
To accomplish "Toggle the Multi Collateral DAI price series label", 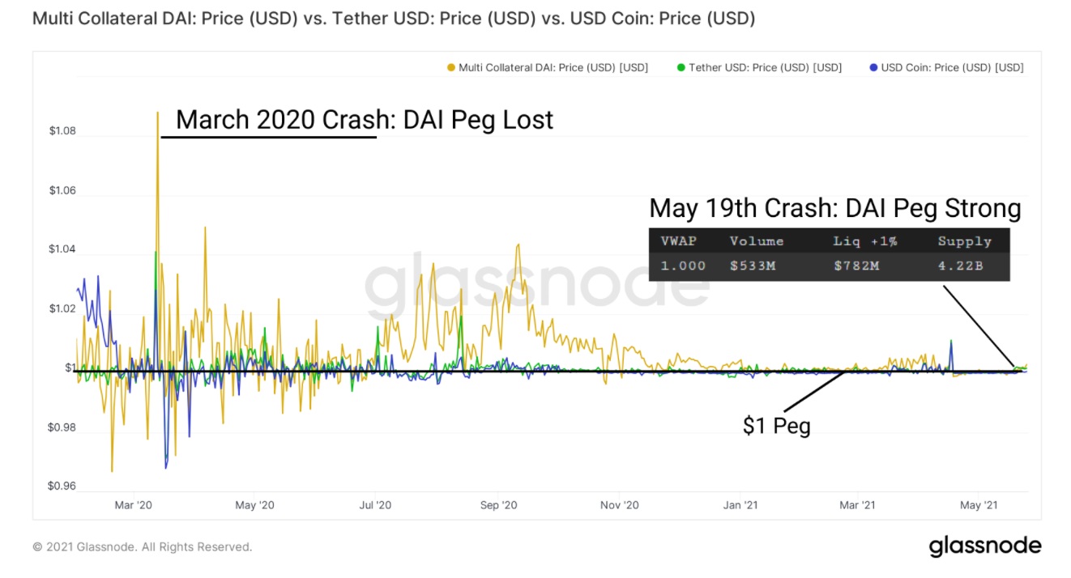I will pos(553,68).
